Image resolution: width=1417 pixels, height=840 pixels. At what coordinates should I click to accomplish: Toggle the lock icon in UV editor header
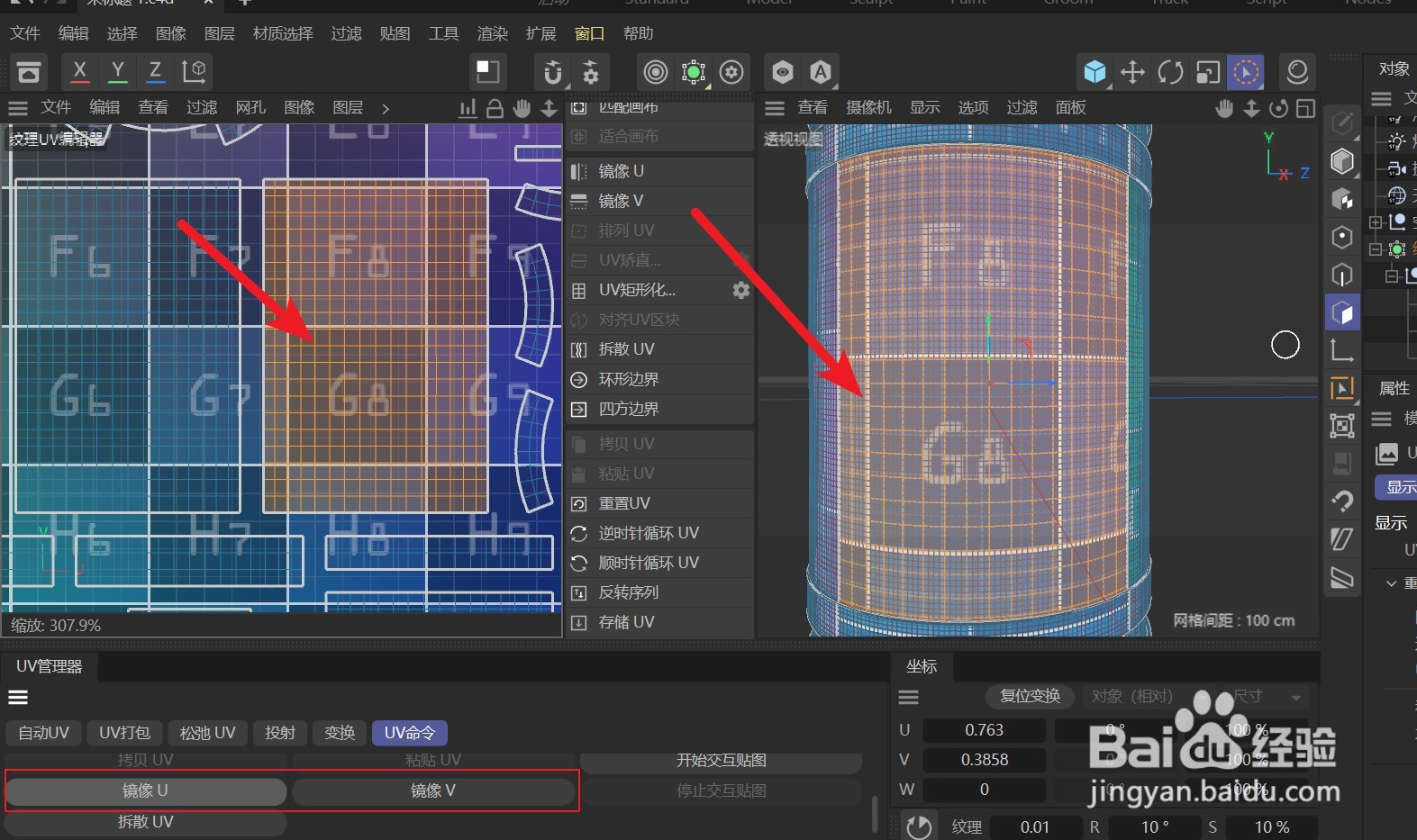coord(495,108)
